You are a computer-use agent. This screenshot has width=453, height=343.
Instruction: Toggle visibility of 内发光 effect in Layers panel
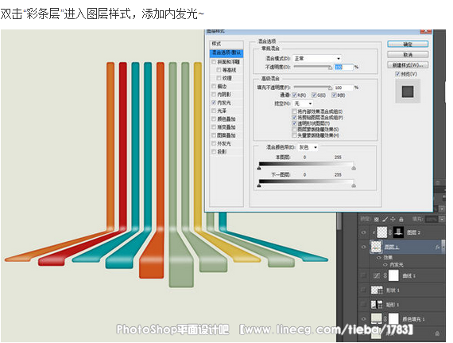click(385, 265)
